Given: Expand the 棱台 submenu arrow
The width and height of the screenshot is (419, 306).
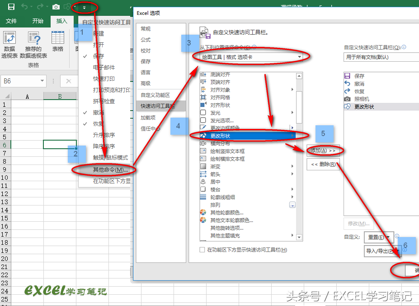Looking at the screenshot, I should point(292,189).
